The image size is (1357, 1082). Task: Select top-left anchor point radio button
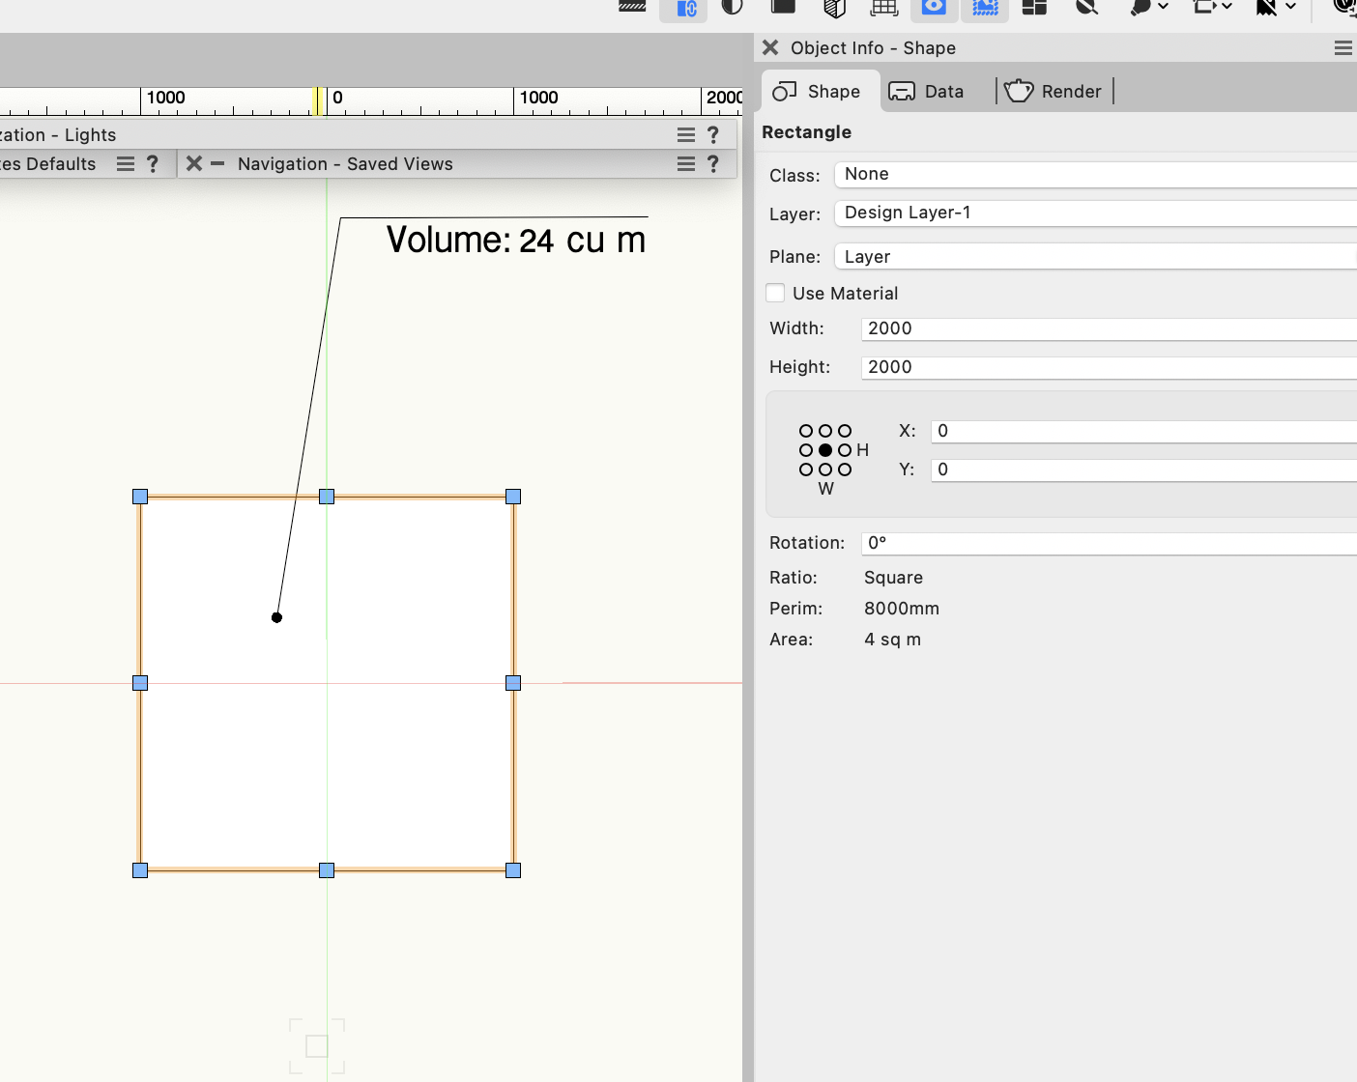click(x=806, y=431)
